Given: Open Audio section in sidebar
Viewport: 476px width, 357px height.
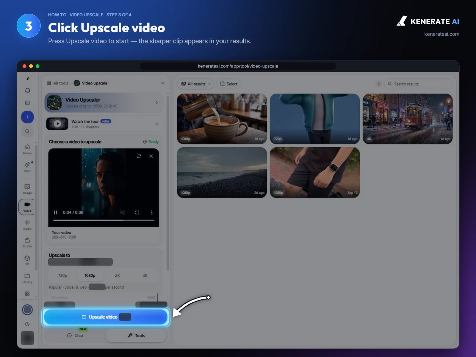Looking at the screenshot, I should click(x=27, y=225).
